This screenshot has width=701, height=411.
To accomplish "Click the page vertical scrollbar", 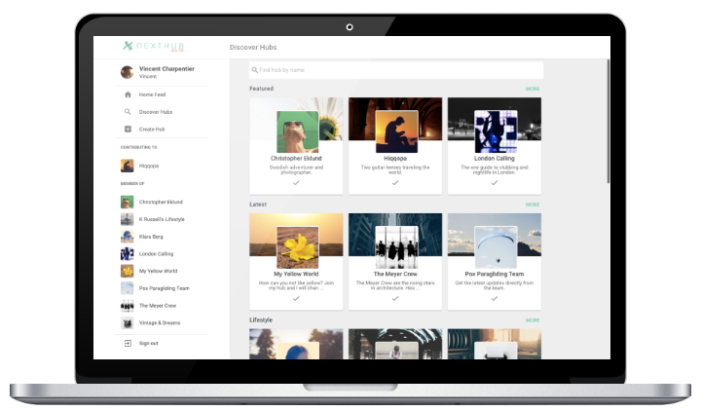I will [x=608, y=121].
